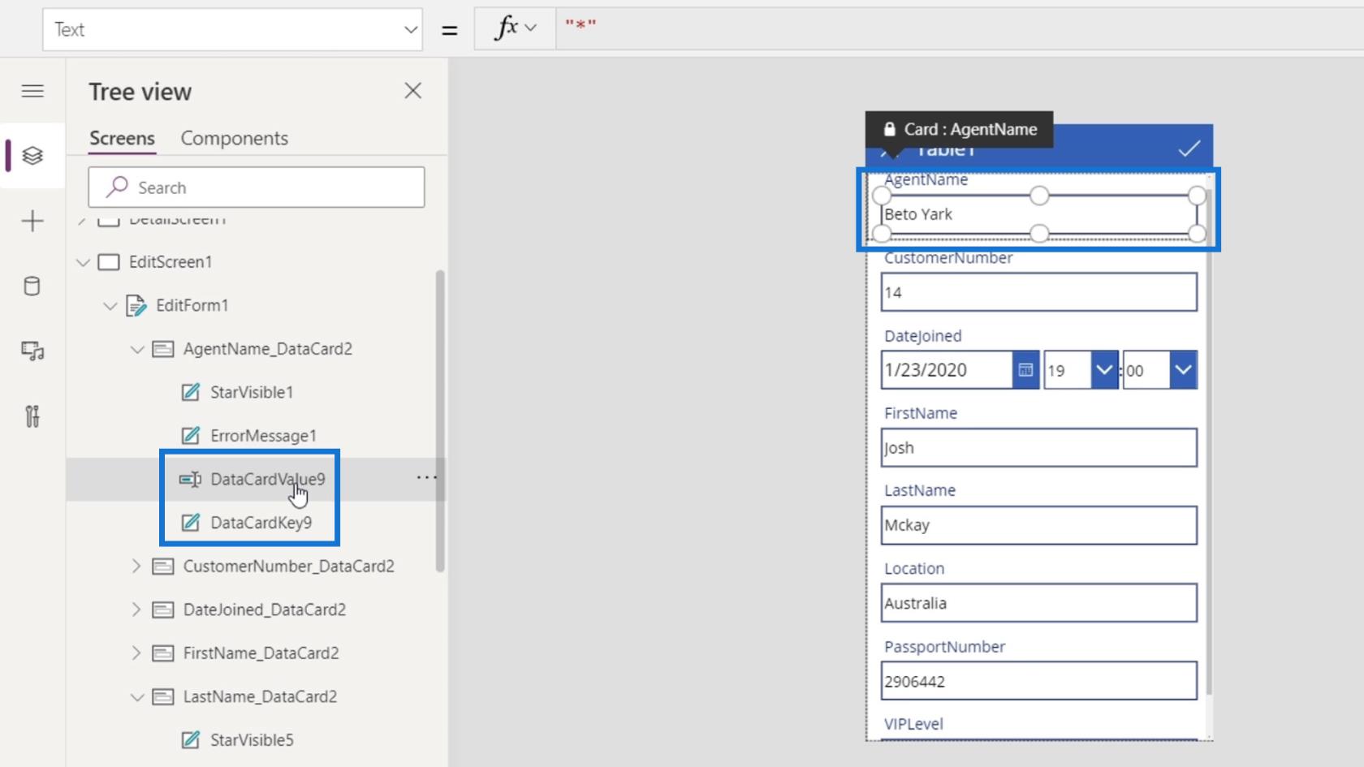Collapse the EditForm1 node
Image resolution: width=1364 pixels, height=767 pixels.
coord(110,306)
